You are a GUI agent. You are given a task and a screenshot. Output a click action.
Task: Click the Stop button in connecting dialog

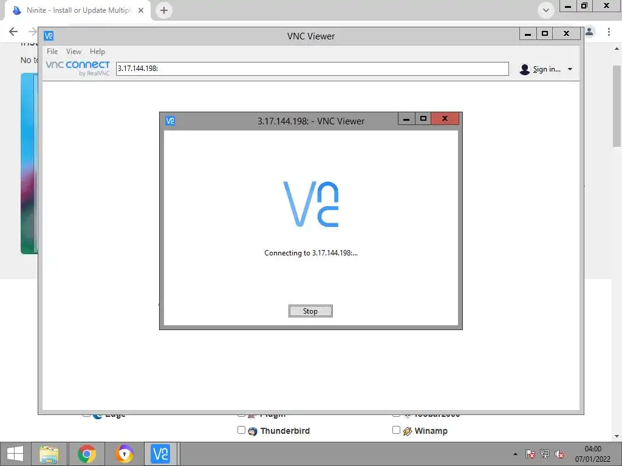[310, 311]
